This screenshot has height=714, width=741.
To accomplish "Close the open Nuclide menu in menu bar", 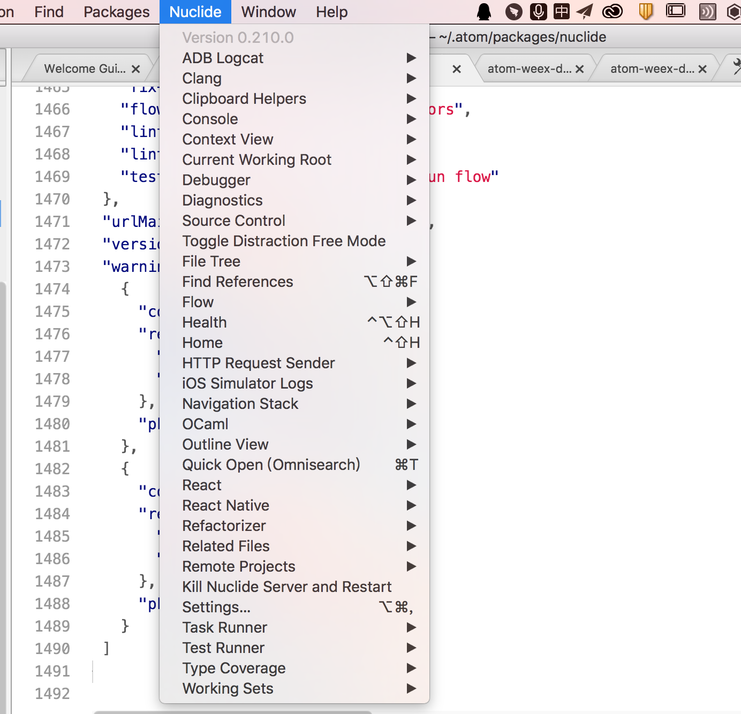I will 195,12.
